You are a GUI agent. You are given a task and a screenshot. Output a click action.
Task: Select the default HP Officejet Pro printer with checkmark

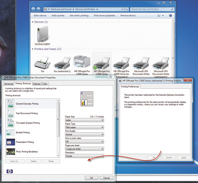coord(102,63)
